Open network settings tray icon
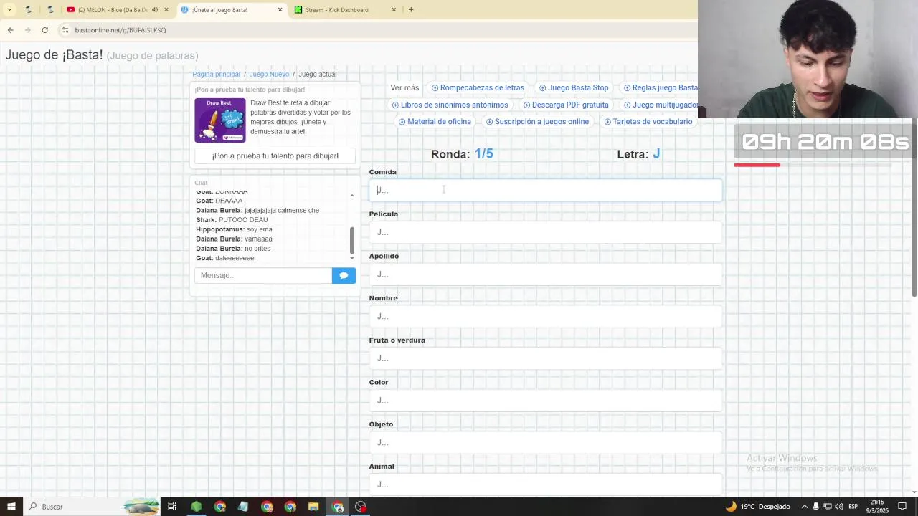The image size is (918, 516). pos(827,507)
